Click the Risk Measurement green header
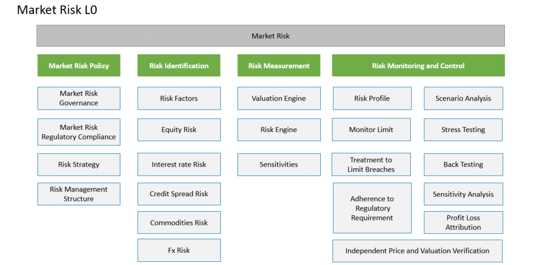 (x=278, y=65)
